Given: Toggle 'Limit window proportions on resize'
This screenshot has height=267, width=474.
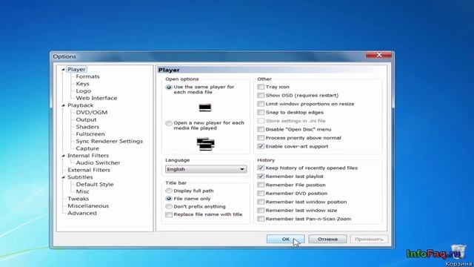Looking at the screenshot, I should pos(261,104).
